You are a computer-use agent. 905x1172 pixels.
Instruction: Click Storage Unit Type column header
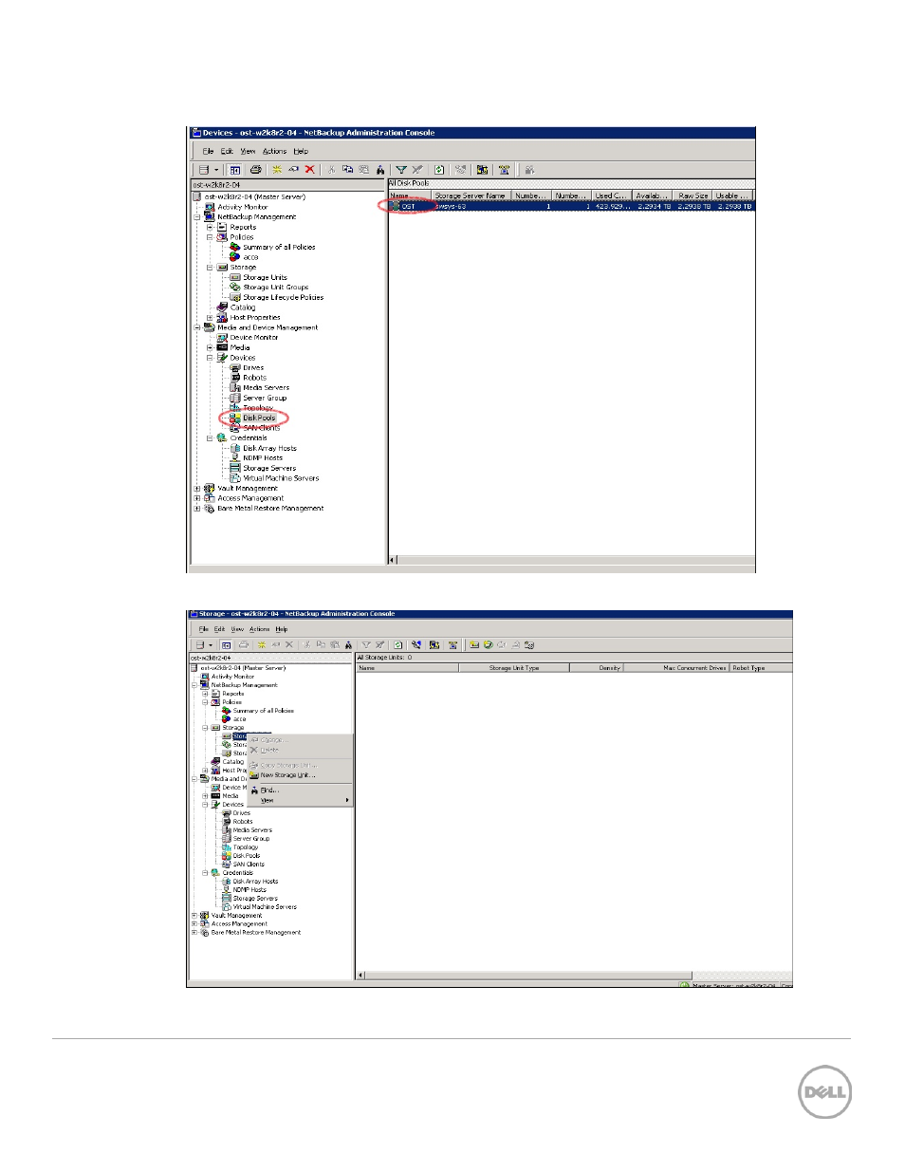[x=514, y=668]
